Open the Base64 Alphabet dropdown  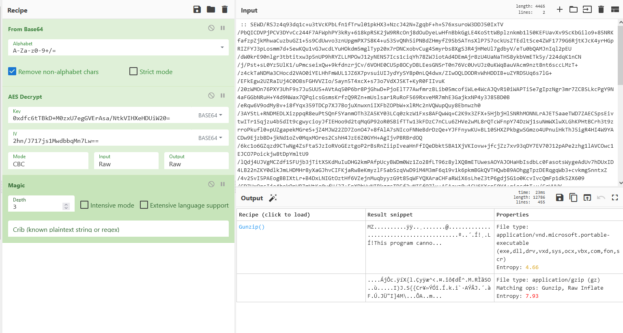click(x=118, y=47)
